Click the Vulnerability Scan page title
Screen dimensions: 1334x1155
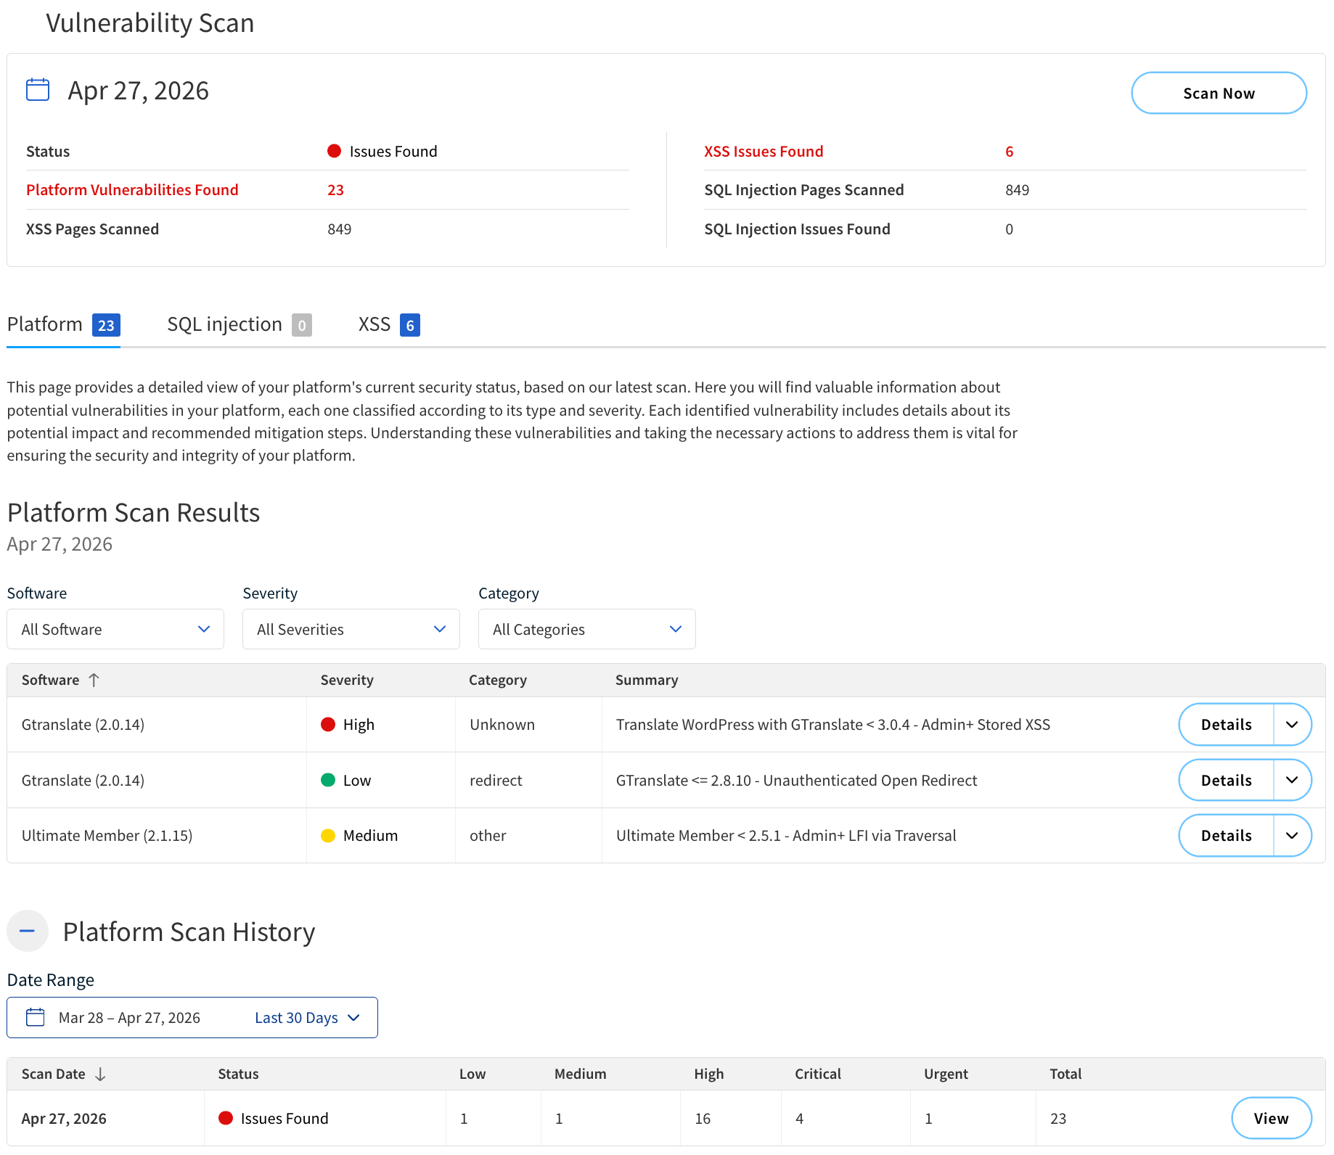150,23
